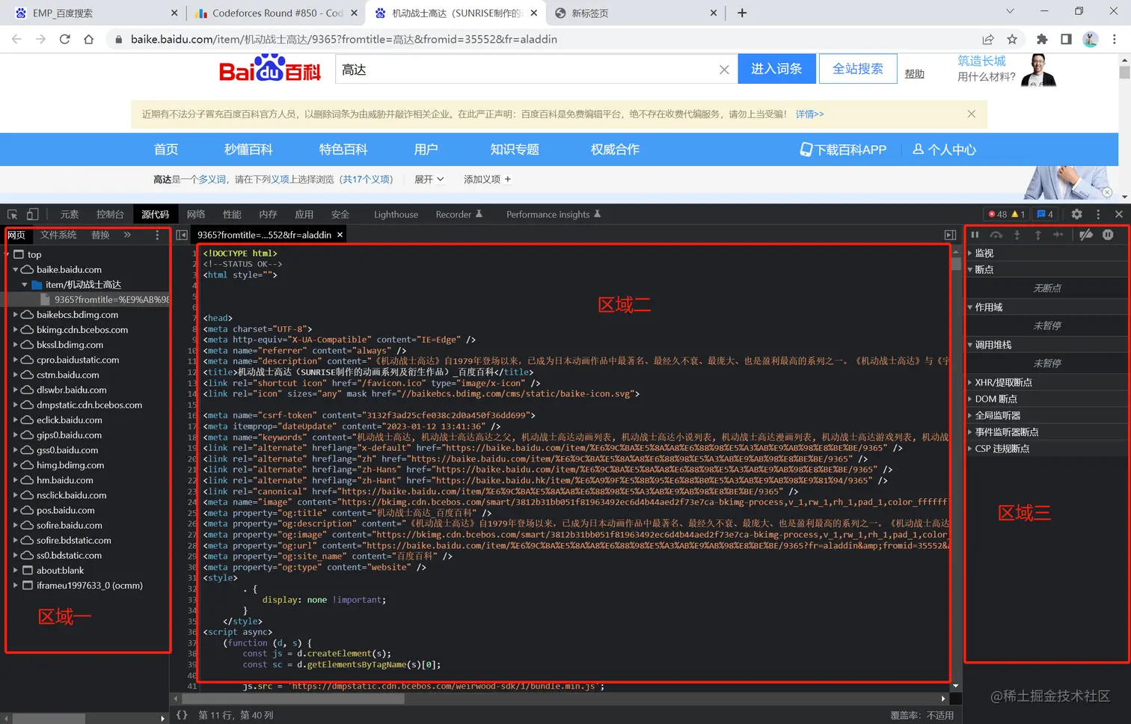Click the step over icon
The image size is (1131, 724).
coord(996,235)
